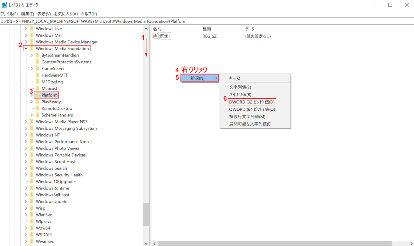Viewport: 414px width, 246px height.
Task: Select the Miracast key in the tree
Action: [x=49, y=89]
